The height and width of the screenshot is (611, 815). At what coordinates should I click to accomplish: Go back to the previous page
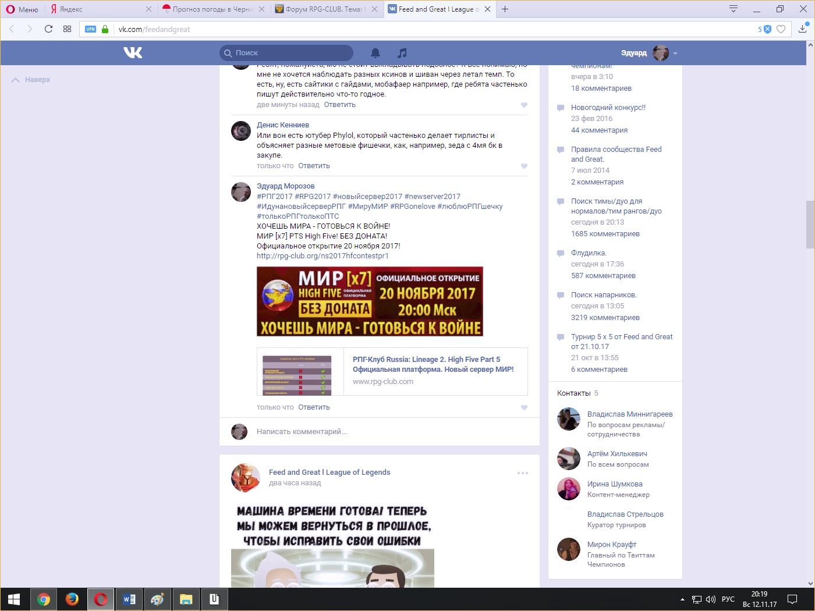(x=12, y=29)
